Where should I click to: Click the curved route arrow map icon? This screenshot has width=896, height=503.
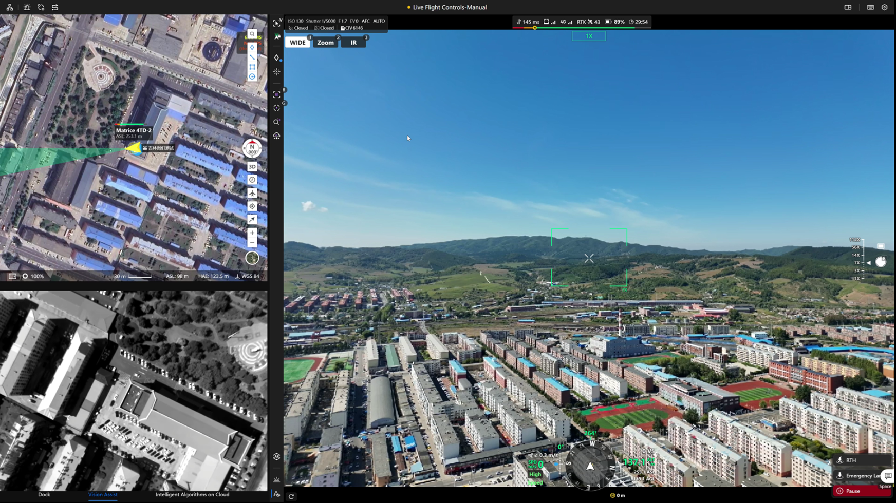[x=252, y=220]
